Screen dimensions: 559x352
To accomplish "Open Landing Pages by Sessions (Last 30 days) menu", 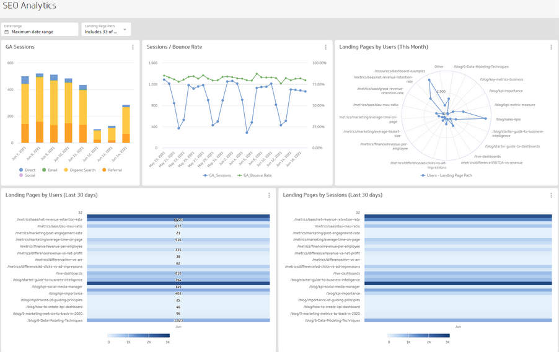I will pyautogui.click(x=551, y=195).
